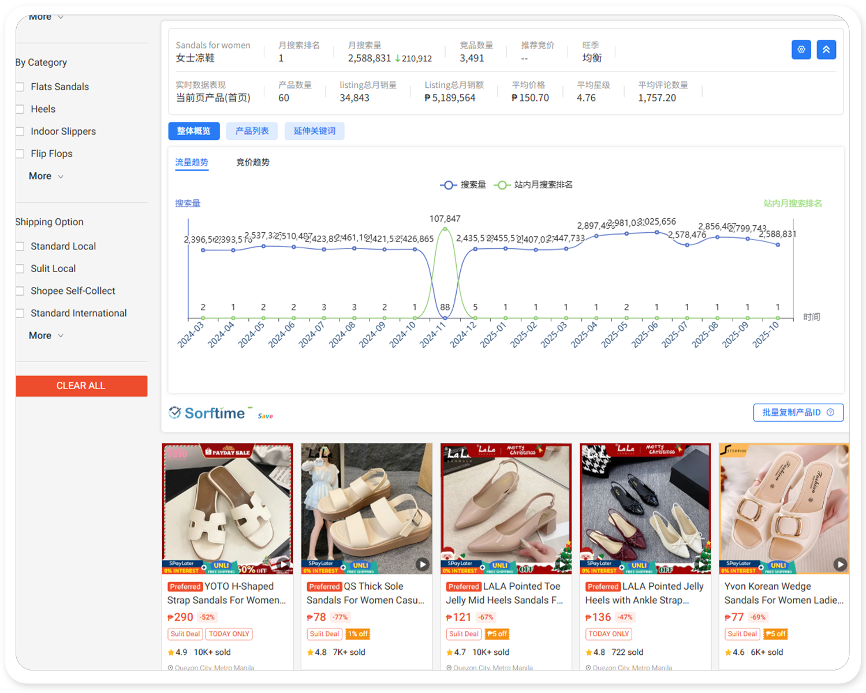Screen dimensions: 866x693
Task: Open the blue settings gear icon
Action: (801, 50)
